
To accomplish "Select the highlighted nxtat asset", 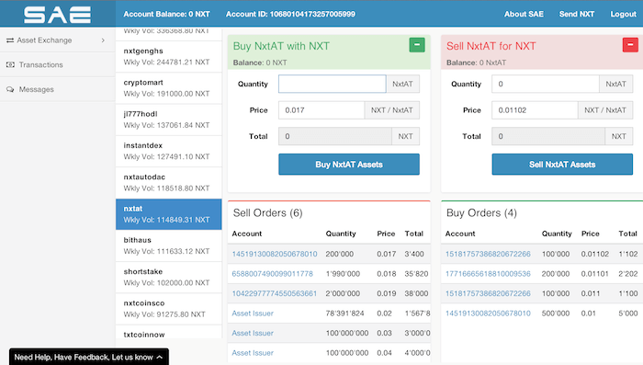I will (168, 214).
